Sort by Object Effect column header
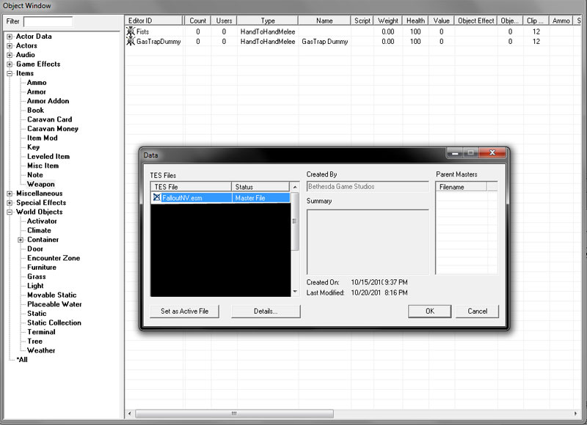Image resolution: width=587 pixels, height=425 pixels. tap(475, 21)
